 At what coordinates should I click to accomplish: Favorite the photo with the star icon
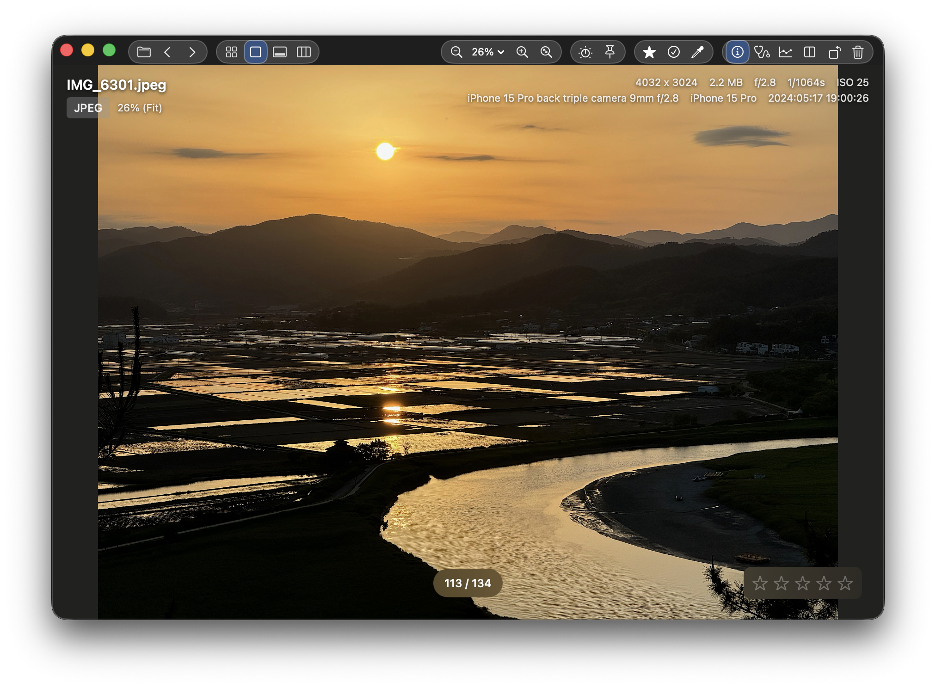click(x=649, y=52)
